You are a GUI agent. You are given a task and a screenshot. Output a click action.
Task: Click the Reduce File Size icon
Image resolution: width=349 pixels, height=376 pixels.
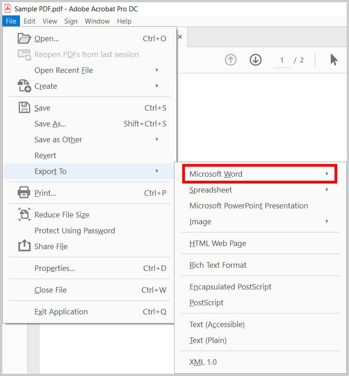[x=24, y=214]
